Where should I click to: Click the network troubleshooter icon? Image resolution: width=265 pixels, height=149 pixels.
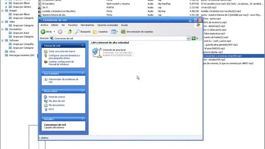[x=46, y=79]
